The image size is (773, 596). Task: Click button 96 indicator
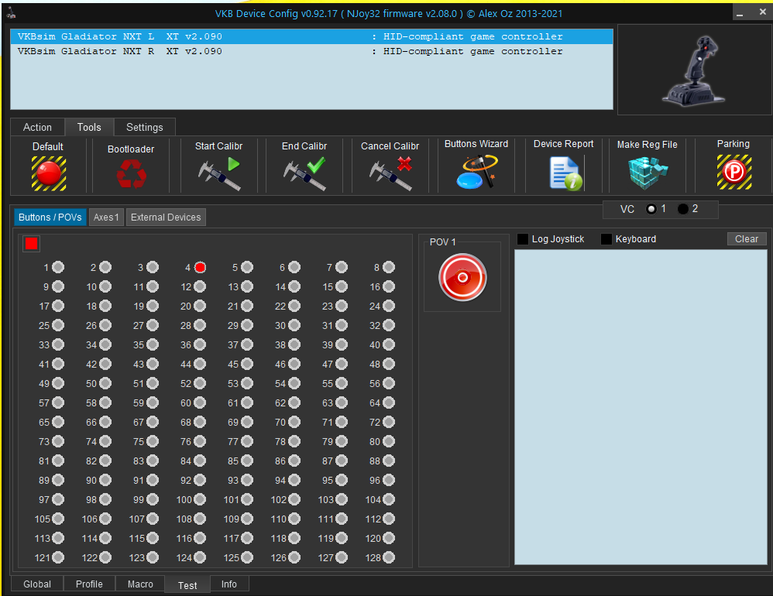click(389, 480)
